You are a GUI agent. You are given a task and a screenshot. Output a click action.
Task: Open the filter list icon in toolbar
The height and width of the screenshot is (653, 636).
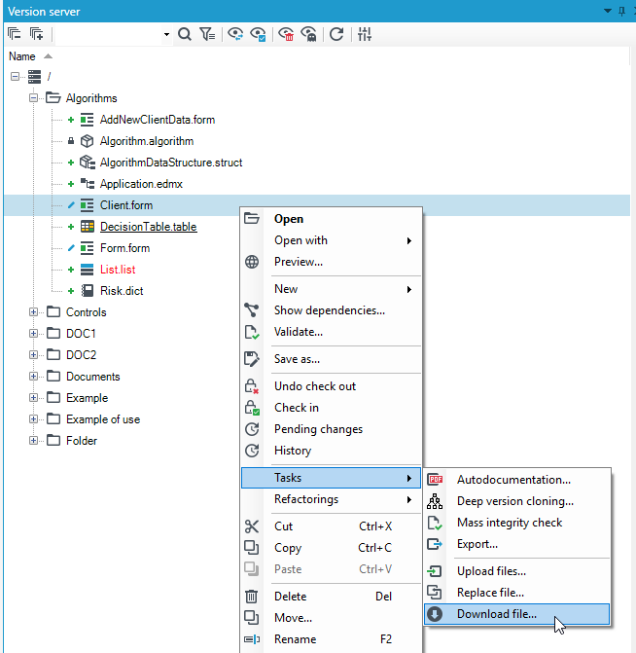[x=207, y=34]
